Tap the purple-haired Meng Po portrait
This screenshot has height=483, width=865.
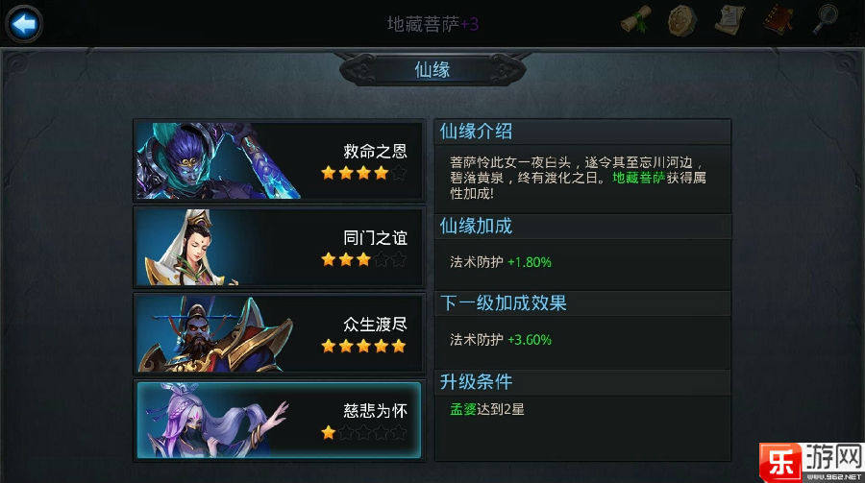click(x=215, y=421)
